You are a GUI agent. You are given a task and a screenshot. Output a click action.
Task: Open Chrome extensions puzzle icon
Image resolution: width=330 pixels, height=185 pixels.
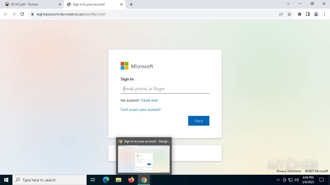tap(300, 14)
